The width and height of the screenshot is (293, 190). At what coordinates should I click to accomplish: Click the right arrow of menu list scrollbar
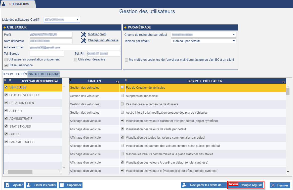(x=60, y=172)
